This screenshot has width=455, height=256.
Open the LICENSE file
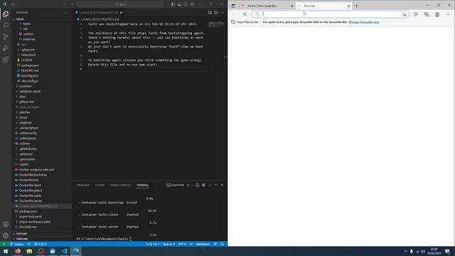point(27,60)
